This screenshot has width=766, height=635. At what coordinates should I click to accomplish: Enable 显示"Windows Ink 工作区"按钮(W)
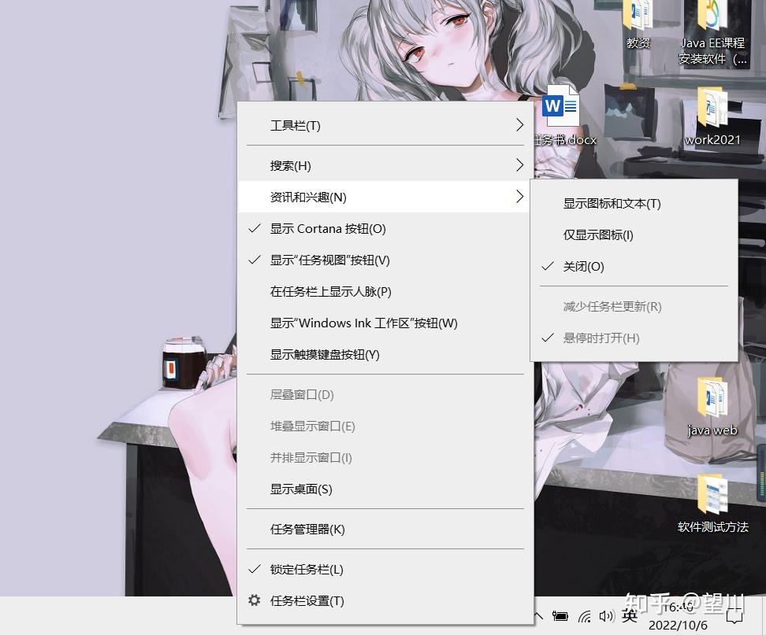tap(385, 323)
